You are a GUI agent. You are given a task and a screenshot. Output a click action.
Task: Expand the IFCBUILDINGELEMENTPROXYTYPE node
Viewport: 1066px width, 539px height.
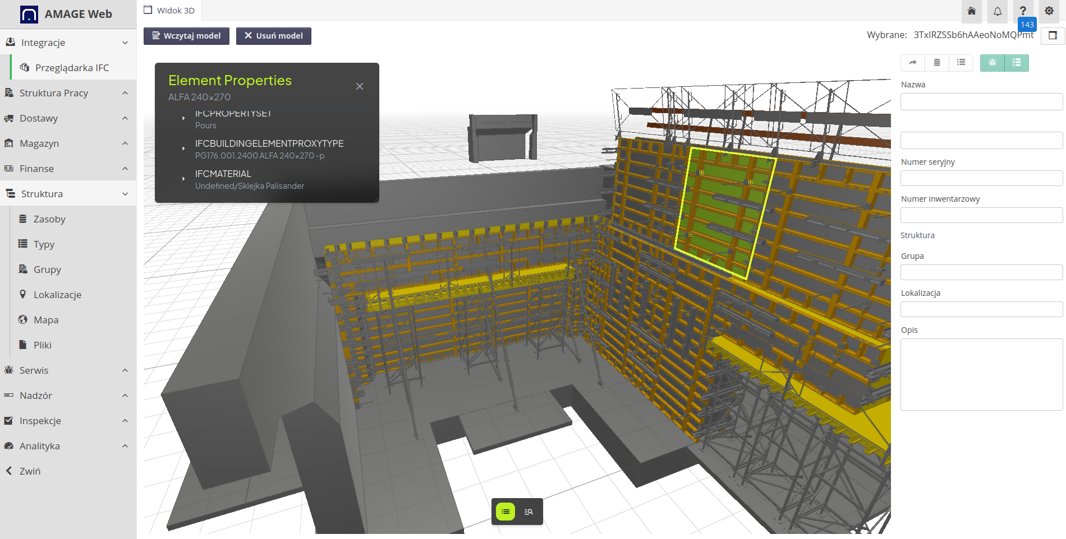[x=183, y=148]
